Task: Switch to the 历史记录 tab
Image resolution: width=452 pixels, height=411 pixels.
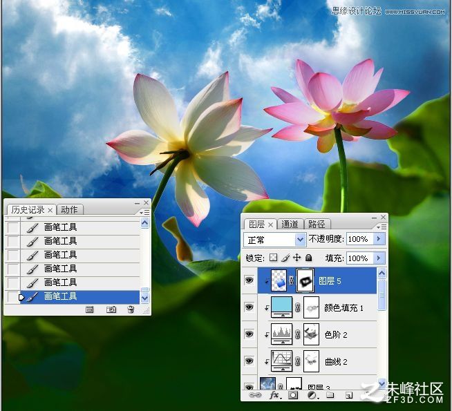Action: coord(28,210)
